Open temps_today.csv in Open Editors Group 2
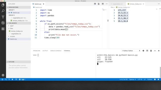Screen dimensions: 161x90 18,20
